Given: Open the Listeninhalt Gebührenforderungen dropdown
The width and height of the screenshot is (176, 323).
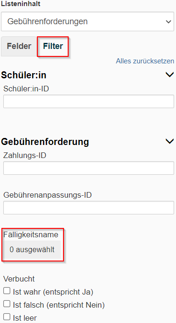Looking at the screenshot, I should (87, 21).
